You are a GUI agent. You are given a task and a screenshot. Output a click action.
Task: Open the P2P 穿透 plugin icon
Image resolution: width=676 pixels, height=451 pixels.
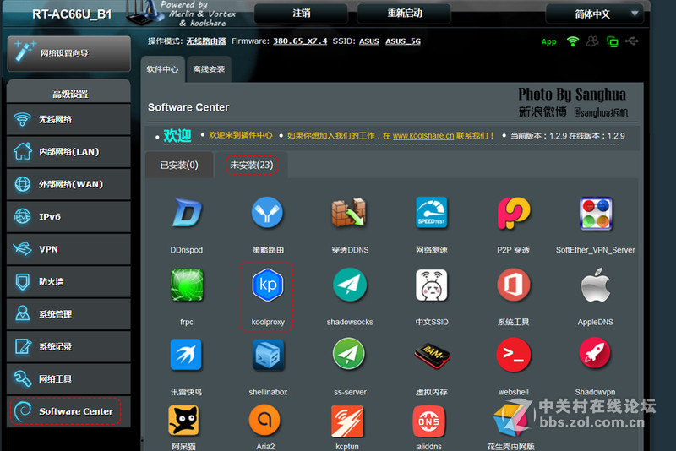point(514,212)
